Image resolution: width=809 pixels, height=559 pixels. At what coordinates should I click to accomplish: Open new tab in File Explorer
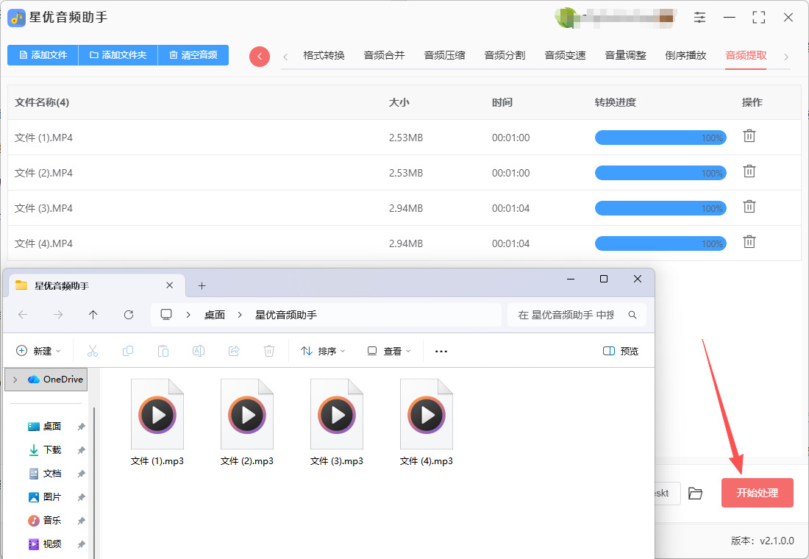[x=202, y=285]
